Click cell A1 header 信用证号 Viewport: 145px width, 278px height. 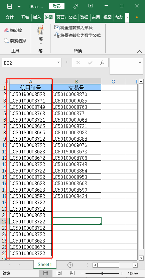pos(31,87)
